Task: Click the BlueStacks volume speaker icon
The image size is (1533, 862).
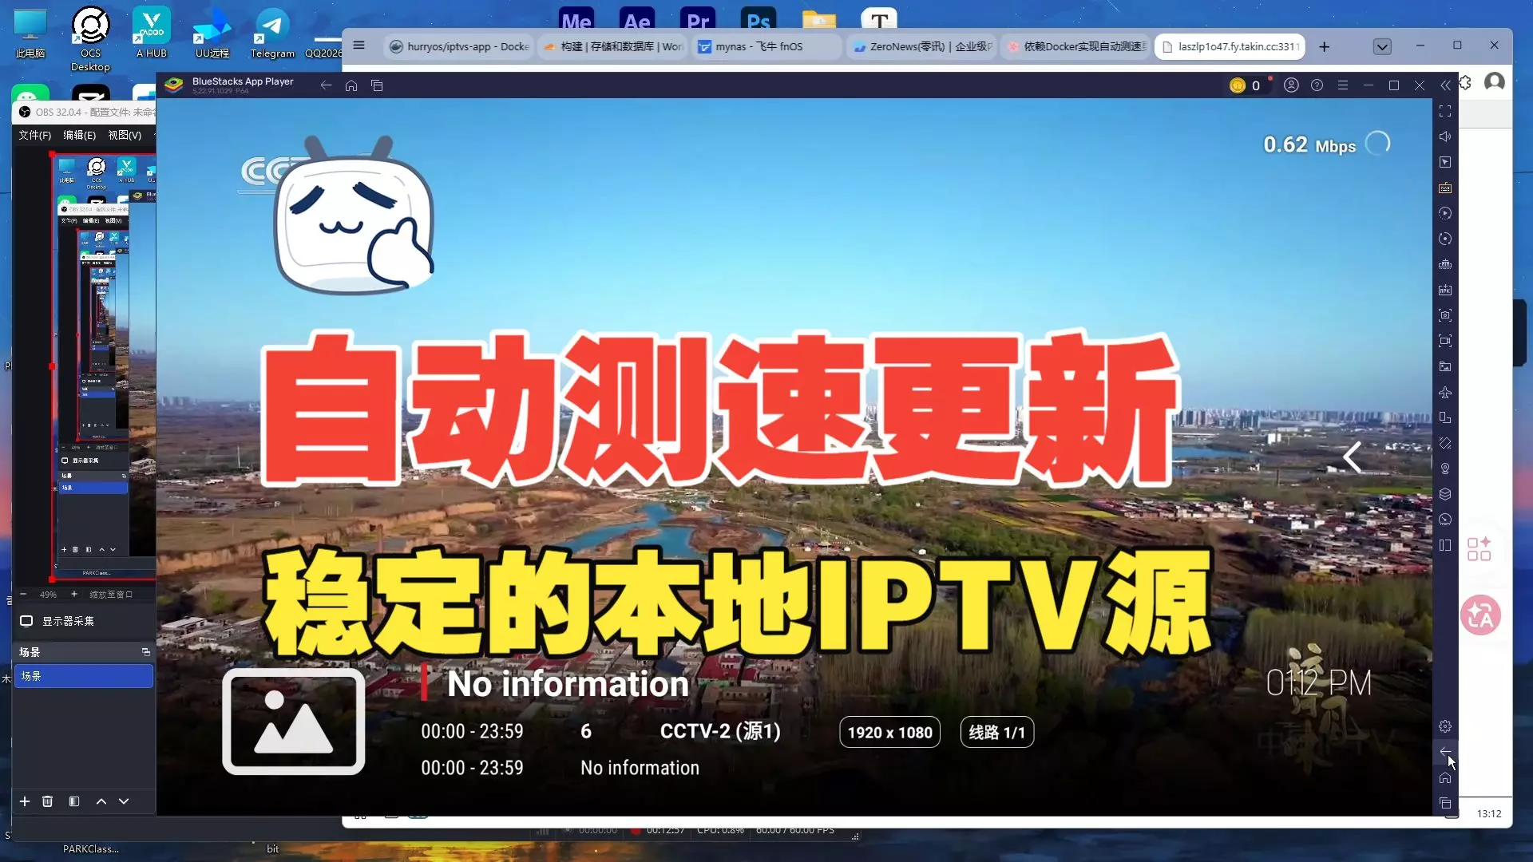Action: pos(1445,136)
